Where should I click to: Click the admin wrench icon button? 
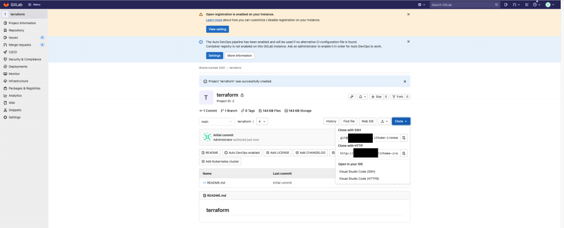352,97
